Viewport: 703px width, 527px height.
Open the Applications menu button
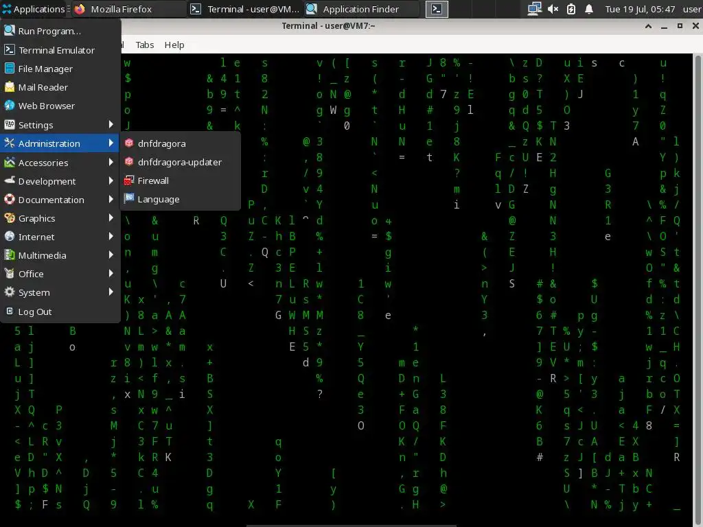coord(35,9)
